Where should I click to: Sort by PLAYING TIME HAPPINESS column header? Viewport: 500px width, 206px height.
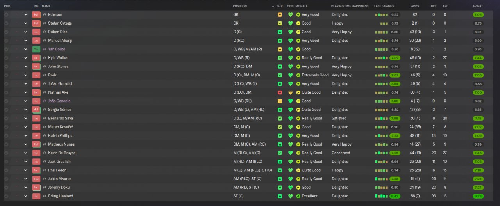pyautogui.click(x=350, y=6)
